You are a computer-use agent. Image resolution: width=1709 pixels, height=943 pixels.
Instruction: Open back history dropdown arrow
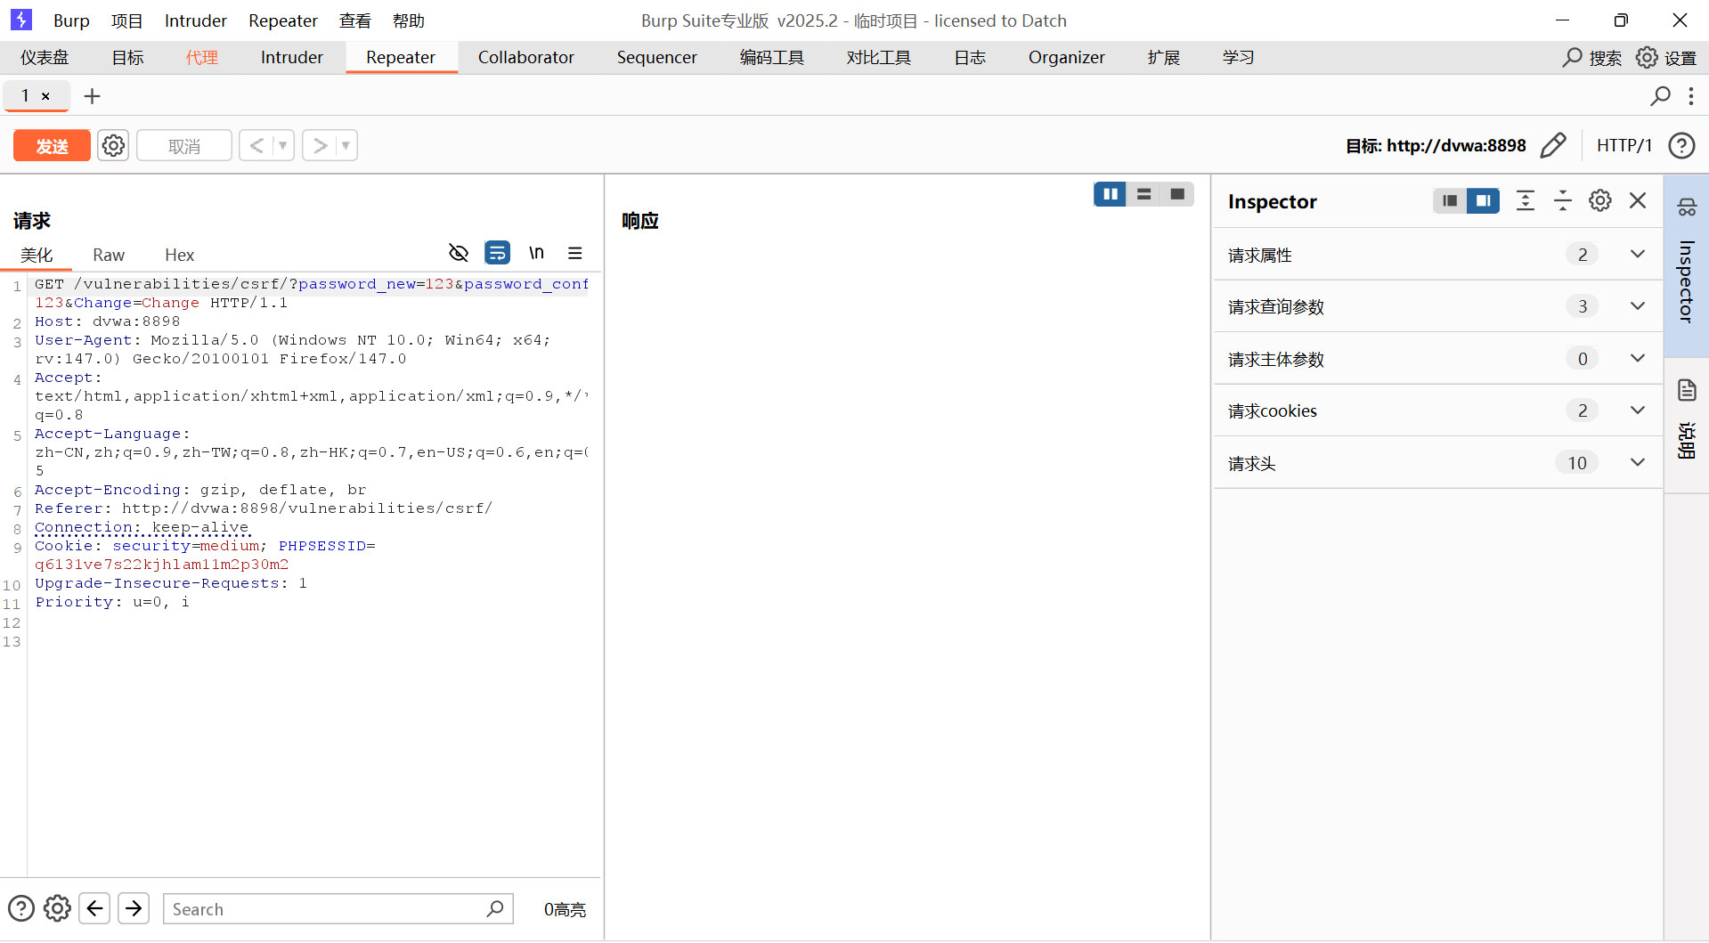[283, 145]
